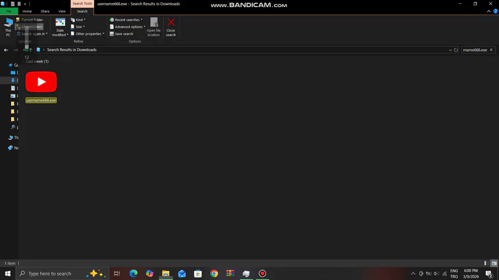The height and width of the screenshot is (280, 499).
Task: Expand address bar history dropdown
Action: point(450,50)
